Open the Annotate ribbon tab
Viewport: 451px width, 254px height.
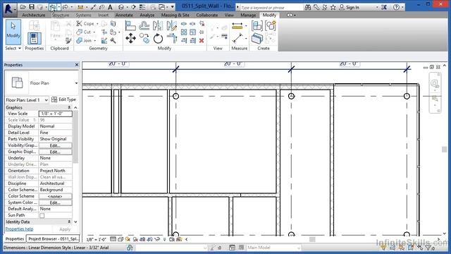[x=124, y=15]
